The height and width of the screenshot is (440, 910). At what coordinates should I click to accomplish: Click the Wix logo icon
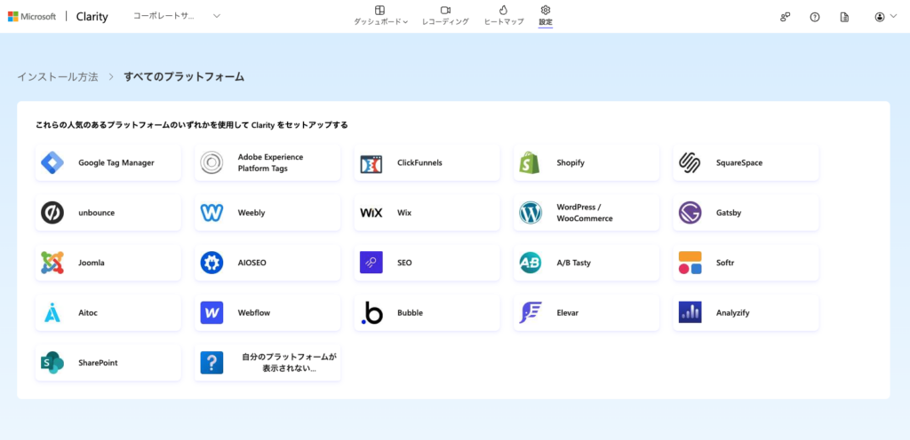pos(371,213)
